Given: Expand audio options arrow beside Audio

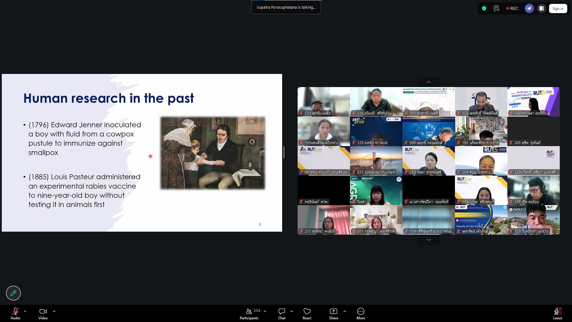Looking at the screenshot, I should tap(25, 311).
